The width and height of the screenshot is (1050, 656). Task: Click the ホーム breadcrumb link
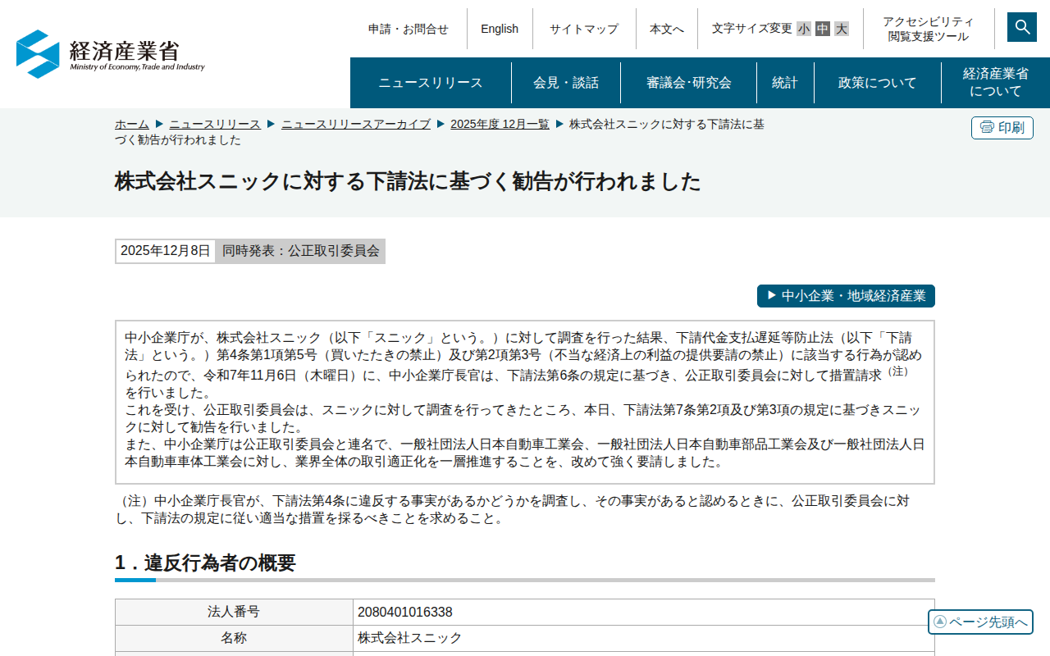132,124
